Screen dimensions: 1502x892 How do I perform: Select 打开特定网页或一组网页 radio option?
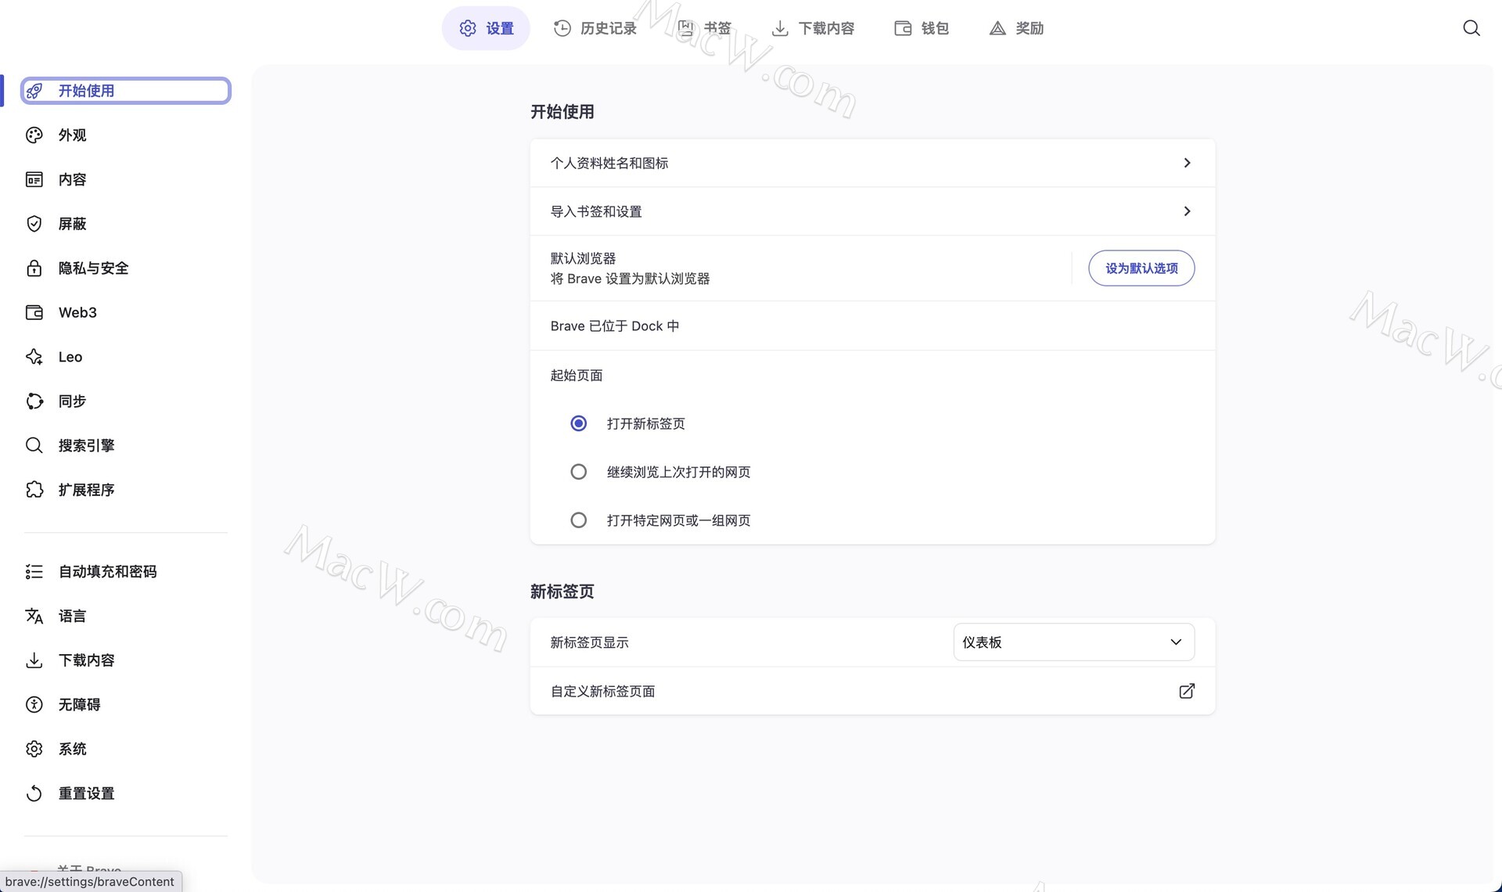578,520
